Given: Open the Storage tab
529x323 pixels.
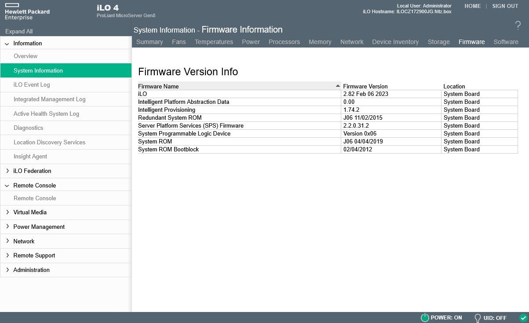Looking at the screenshot, I should pyautogui.click(x=439, y=42).
